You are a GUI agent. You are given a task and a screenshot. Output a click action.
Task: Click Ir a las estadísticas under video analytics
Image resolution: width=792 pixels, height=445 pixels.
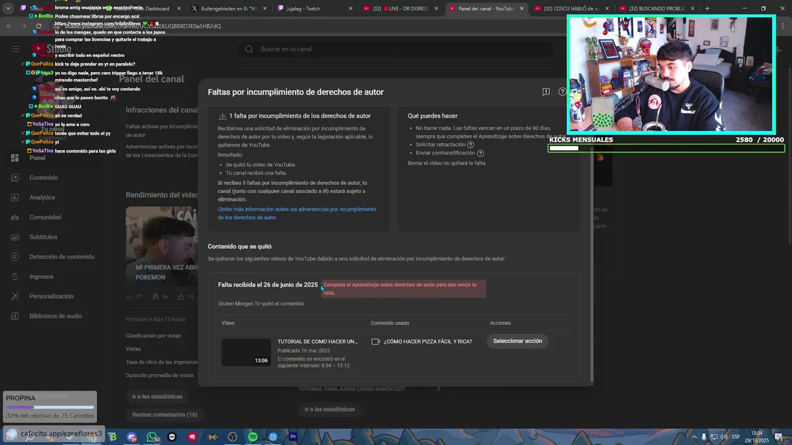(157, 397)
